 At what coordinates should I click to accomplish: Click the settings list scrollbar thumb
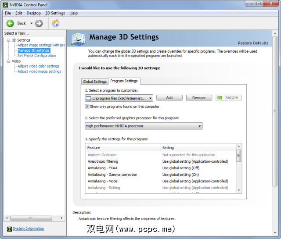(x=239, y=156)
